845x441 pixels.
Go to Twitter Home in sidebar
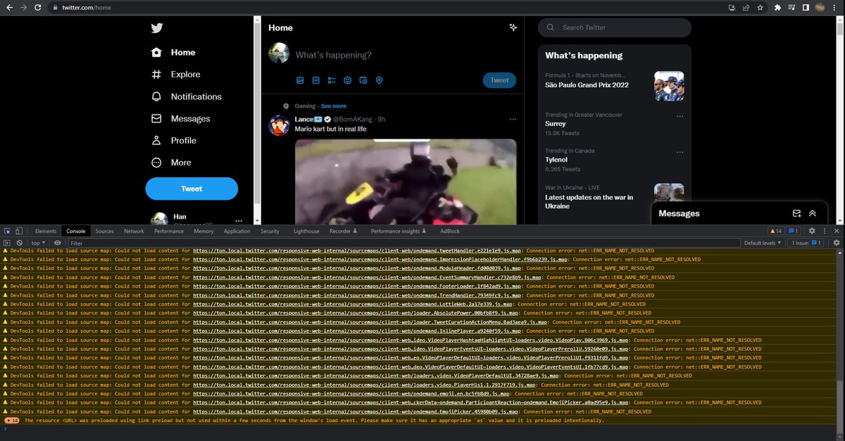(173, 52)
